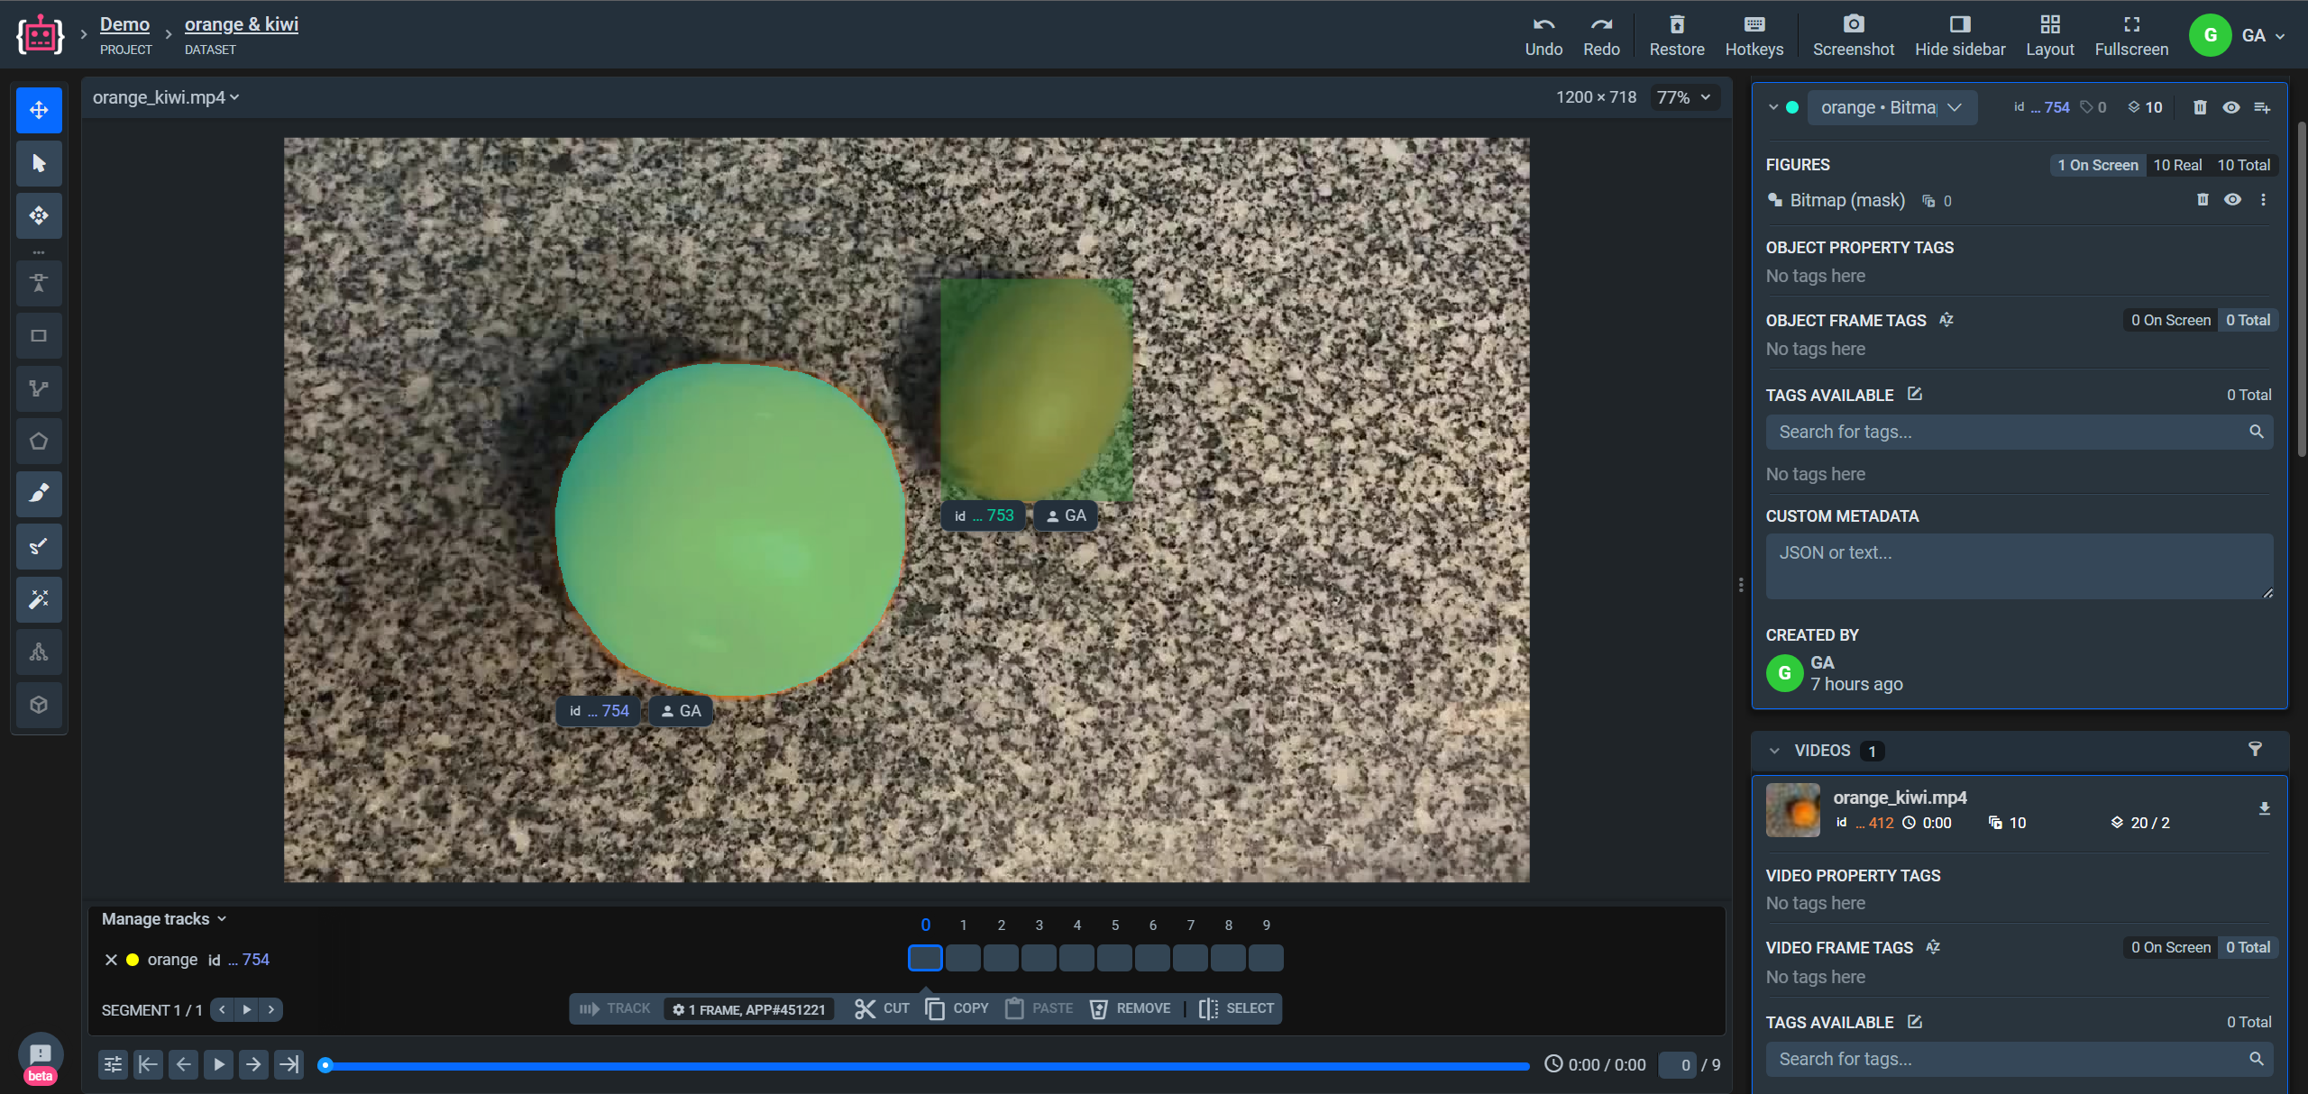Toggle visibility of orange object

2230,107
